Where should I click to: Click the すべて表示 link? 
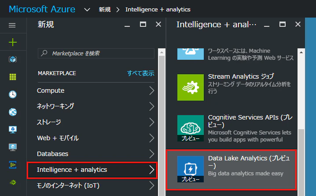141,73
